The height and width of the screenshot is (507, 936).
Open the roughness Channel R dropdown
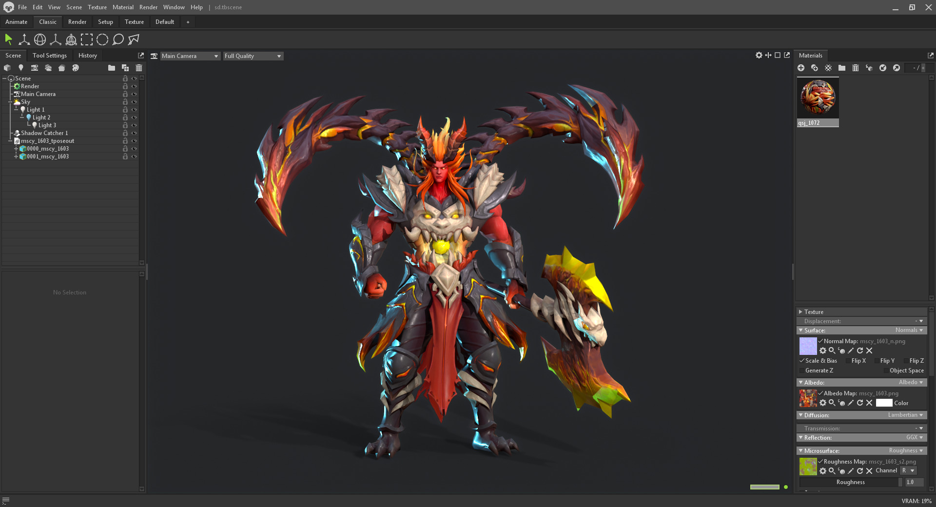pos(908,471)
